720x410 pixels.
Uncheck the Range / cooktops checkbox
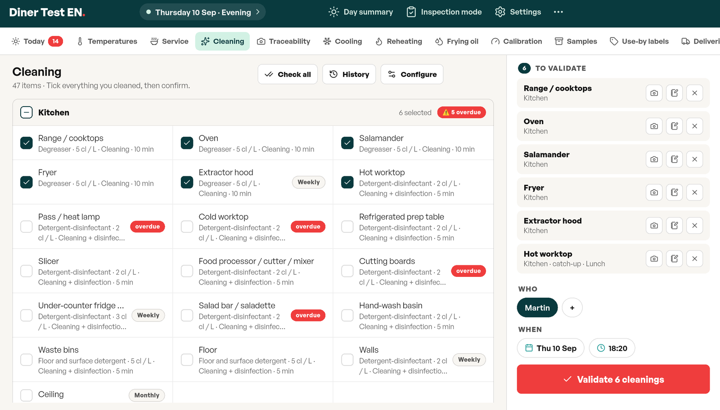point(27,143)
